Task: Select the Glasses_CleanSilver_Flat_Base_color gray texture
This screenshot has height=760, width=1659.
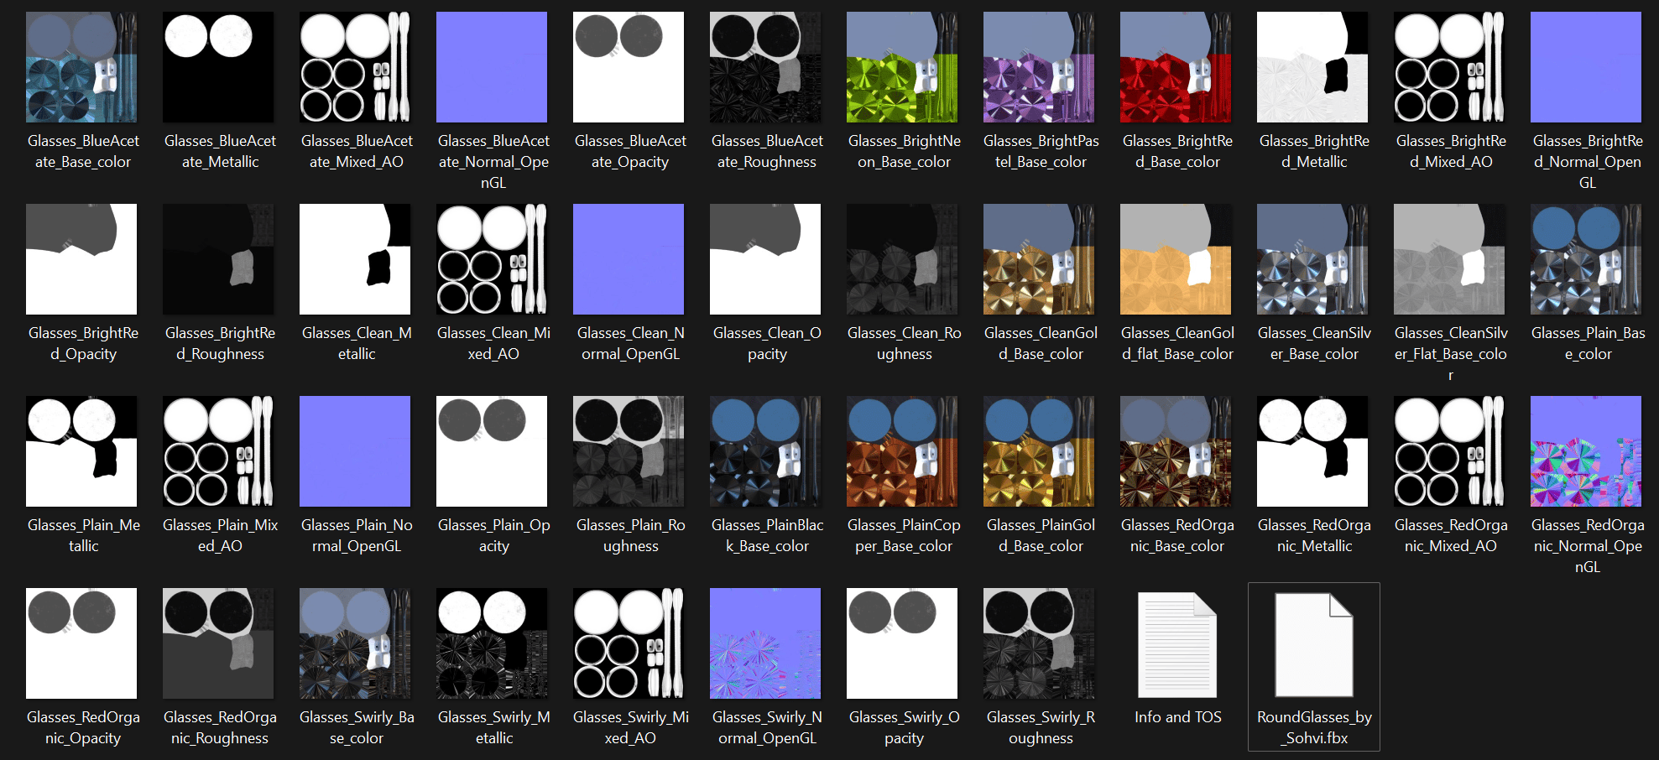Action: coord(1449,259)
